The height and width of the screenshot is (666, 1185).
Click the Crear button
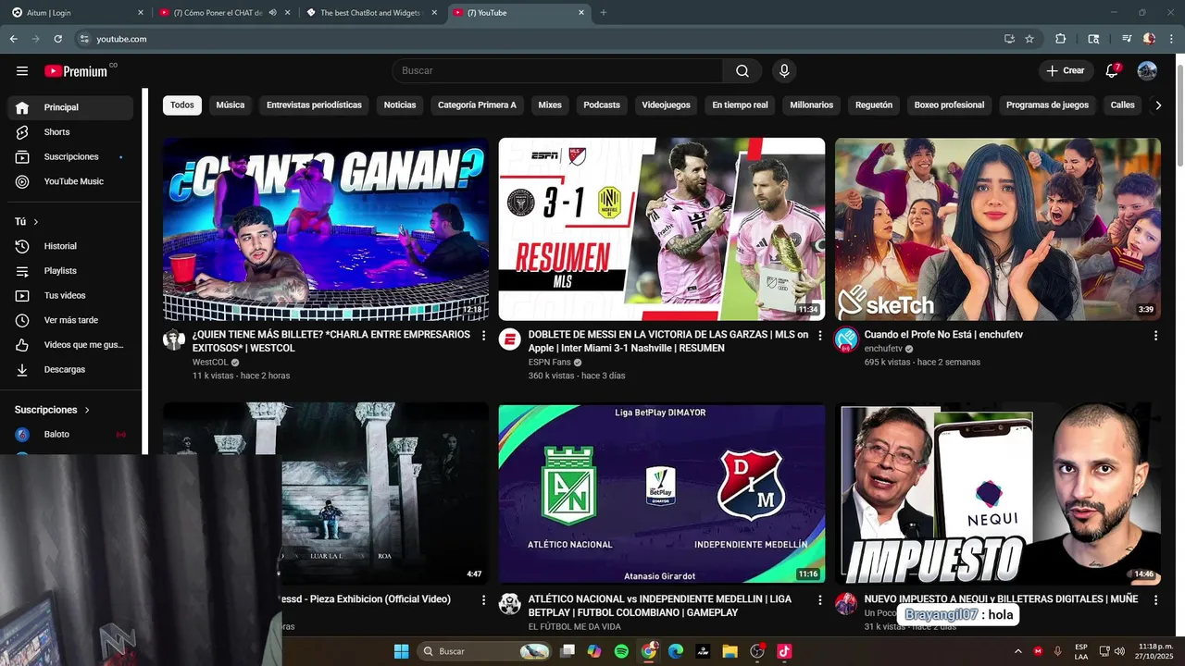coord(1066,71)
